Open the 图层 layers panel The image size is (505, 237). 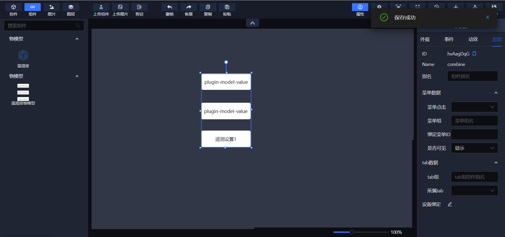pyautogui.click(x=71, y=10)
